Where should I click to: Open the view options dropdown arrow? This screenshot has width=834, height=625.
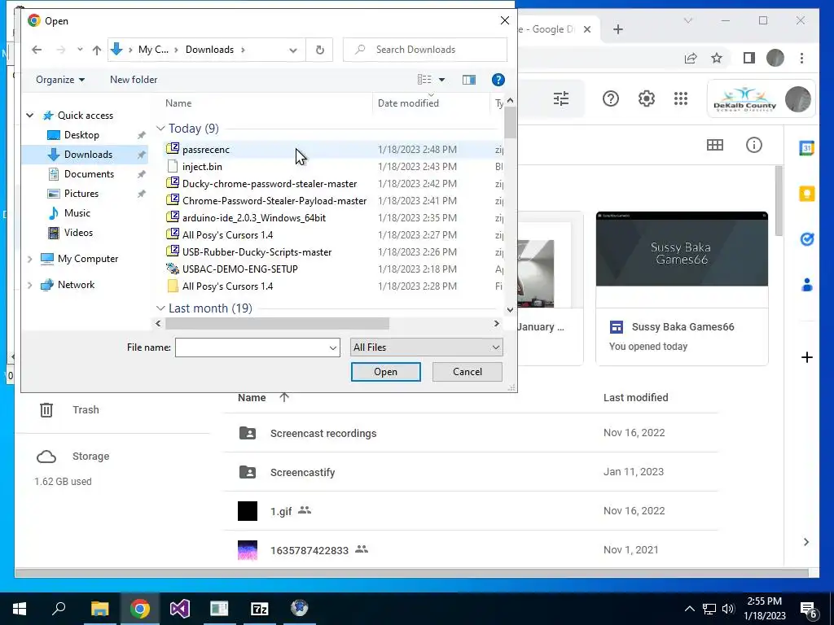coord(441,80)
